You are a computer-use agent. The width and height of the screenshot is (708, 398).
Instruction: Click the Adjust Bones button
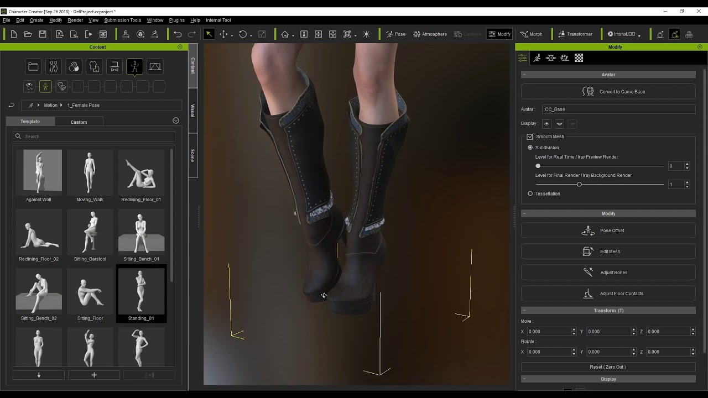(x=608, y=273)
